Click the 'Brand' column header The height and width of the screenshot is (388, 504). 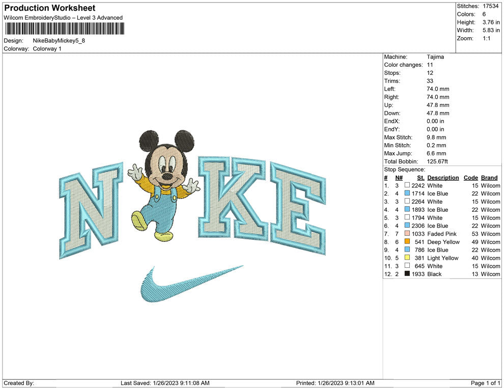click(x=489, y=177)
